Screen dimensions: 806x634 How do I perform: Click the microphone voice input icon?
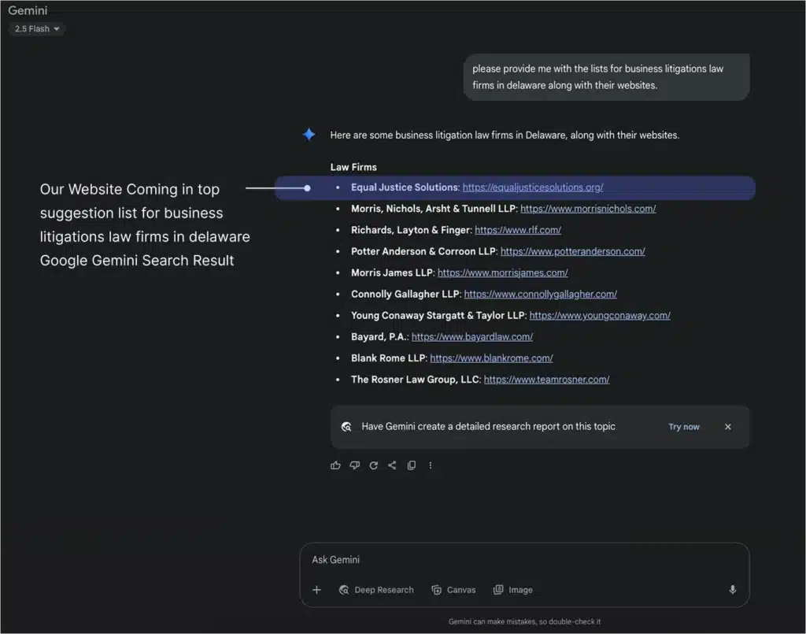733,590
